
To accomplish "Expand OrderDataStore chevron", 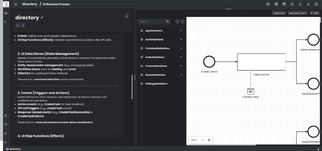I will 181,57.
